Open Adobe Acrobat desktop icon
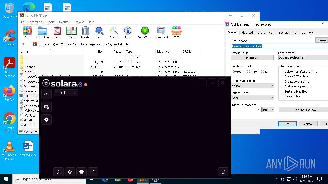 (9, 67)
